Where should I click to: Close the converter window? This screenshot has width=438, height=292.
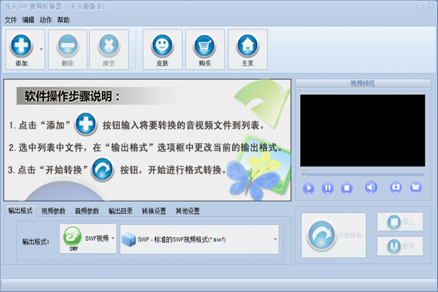click(x=431, y=6)
